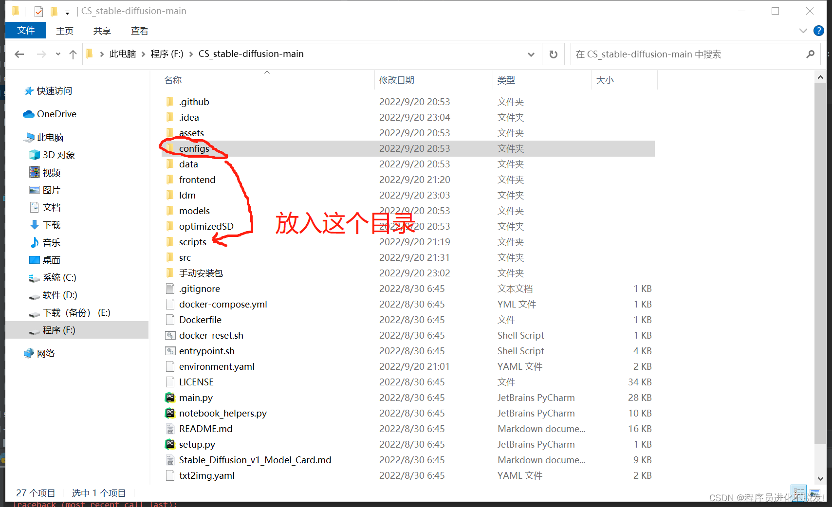
Task: Refresh the current folder view
Action: (x=553, y=54)
